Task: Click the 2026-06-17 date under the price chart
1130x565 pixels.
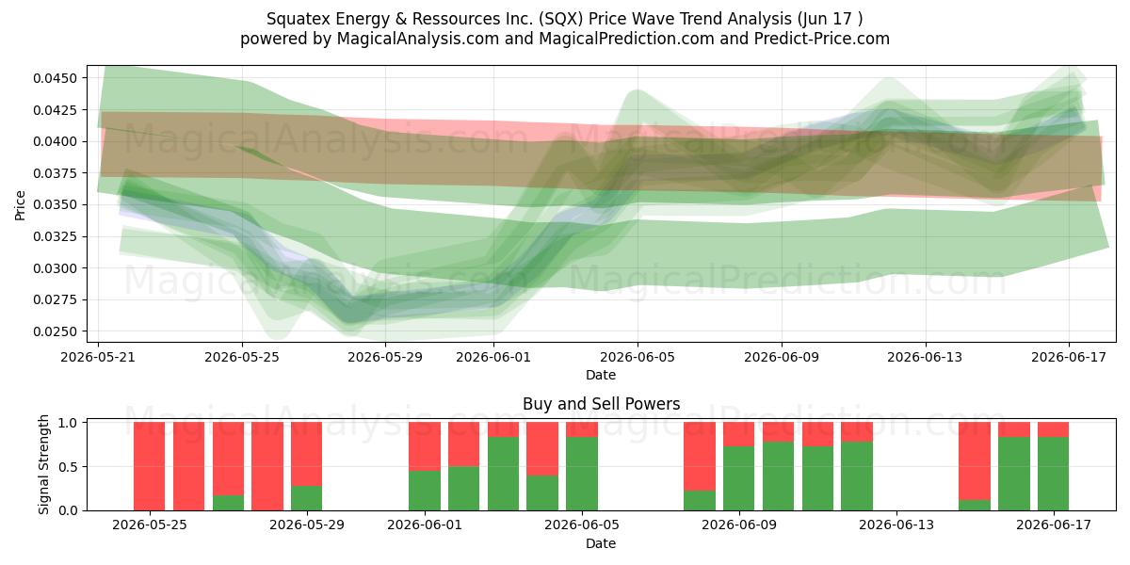Action: [1069, 357]
